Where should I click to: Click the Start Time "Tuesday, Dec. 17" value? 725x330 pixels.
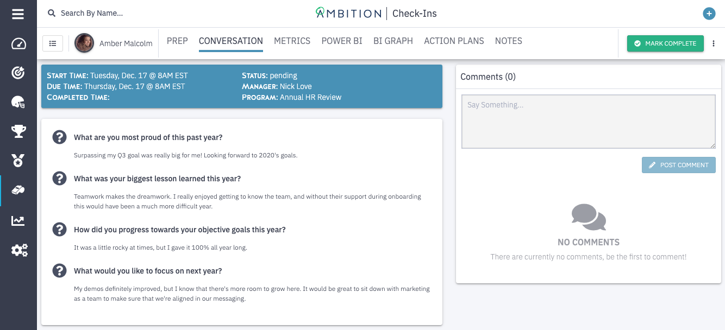[139, 75]
